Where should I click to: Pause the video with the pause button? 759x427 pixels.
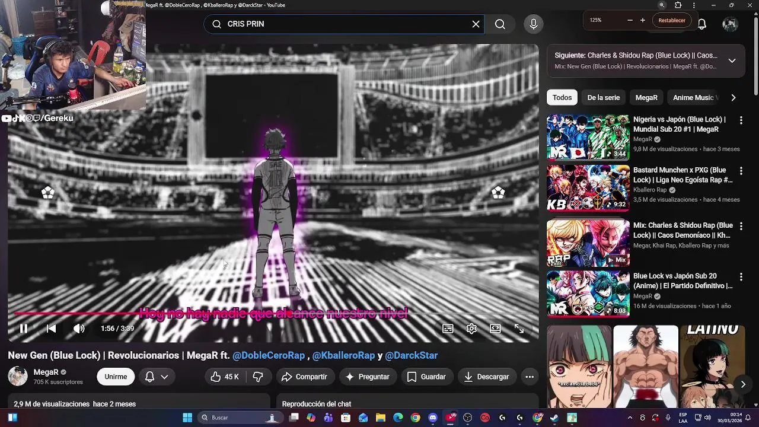point(23,329)
